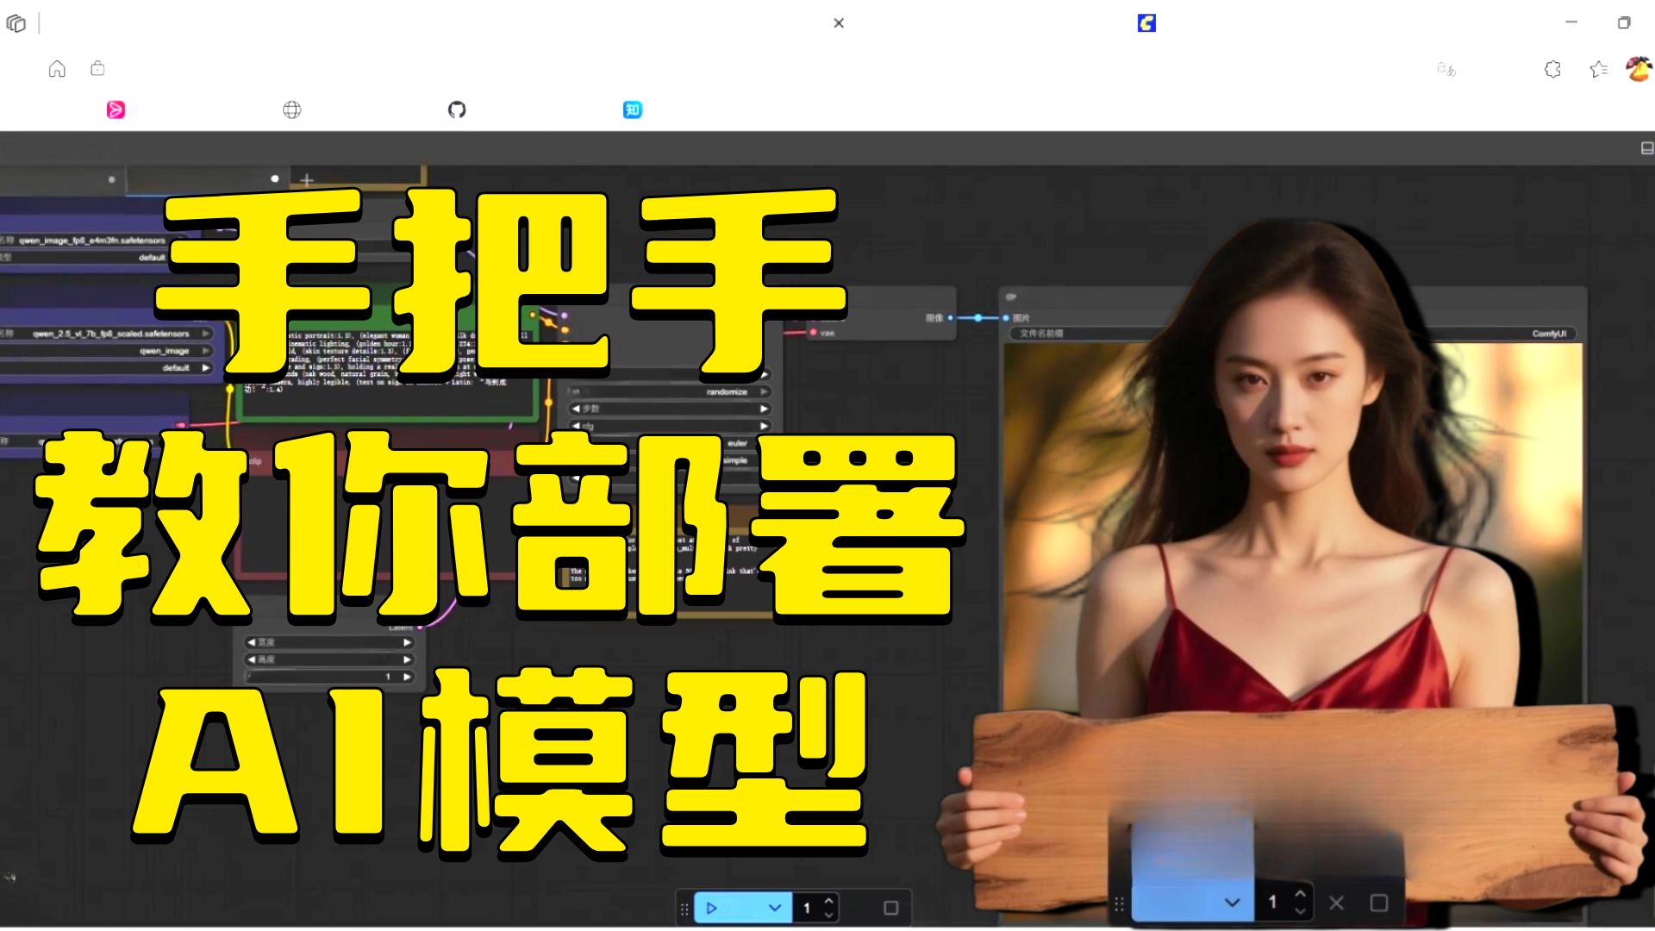Add a new workflow tab with plus
Viewport: 1655px width, 931px height.
coord(307,180)
